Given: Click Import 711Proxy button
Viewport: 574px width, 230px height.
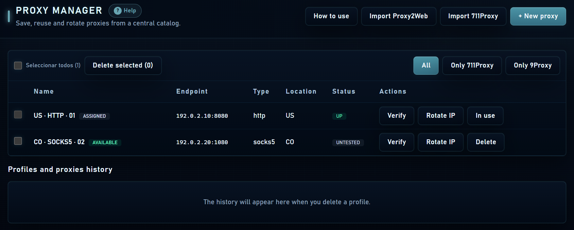Looking at the screenshot, I should point(473,16).
